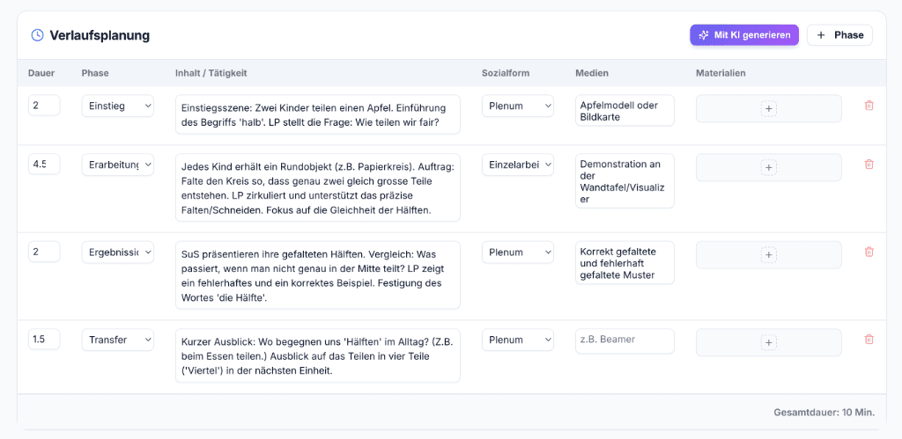902x439 pixels.
Task: Delete the Transfer phase row
Action: 869,340
